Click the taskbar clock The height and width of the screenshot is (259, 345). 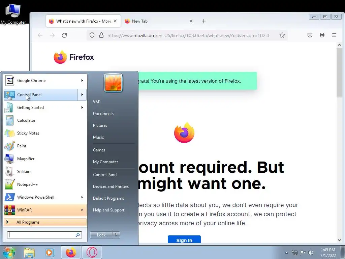pyautogui.click(x=328, y=253)
